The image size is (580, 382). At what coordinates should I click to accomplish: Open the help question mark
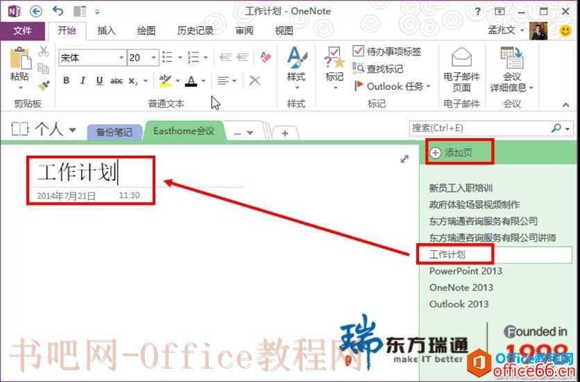click(x=477, y=12)
